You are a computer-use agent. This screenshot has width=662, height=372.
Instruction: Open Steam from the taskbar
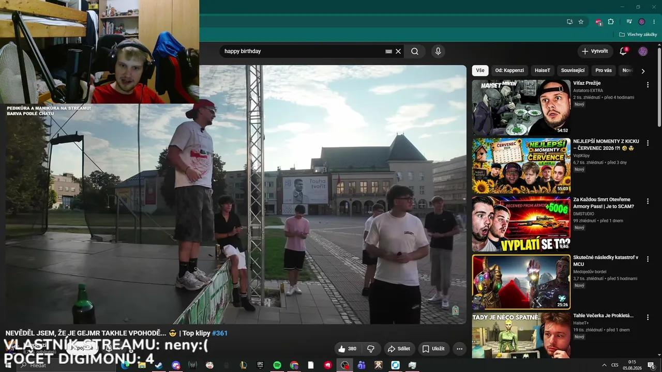[159, 365]
